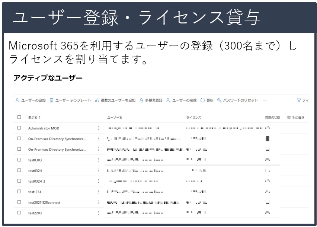Click the 更新 refresh icon

coord(202,100)
